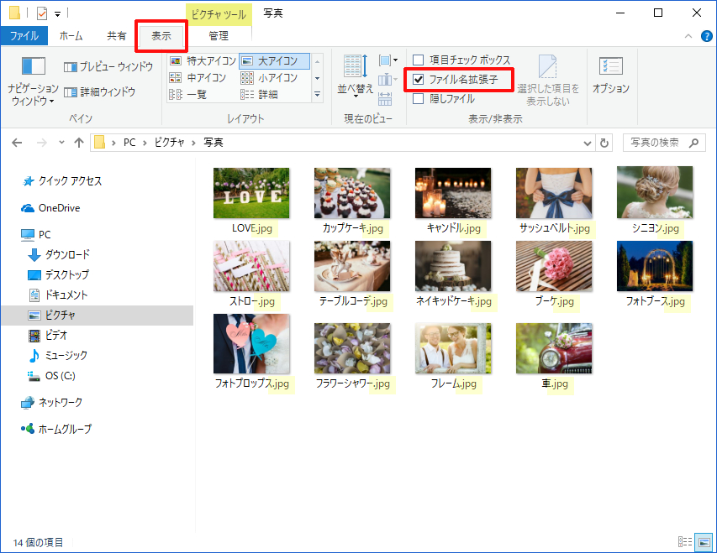Go back with the left arrow
This screenshot has width=717, height=553.
click(17, 143)
